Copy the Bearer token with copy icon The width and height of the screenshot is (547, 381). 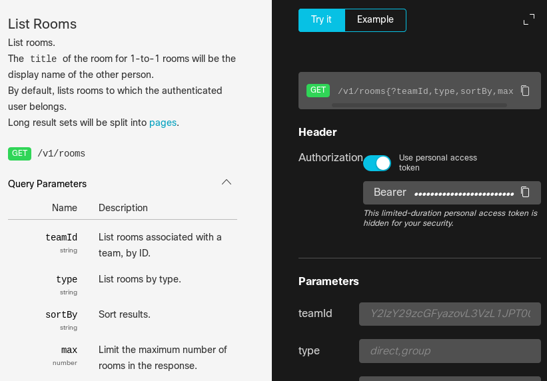[x=525, y=192]
